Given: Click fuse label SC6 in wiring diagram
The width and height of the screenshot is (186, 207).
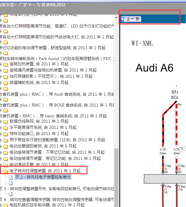Looking at the screenshot, I should 175,97.
